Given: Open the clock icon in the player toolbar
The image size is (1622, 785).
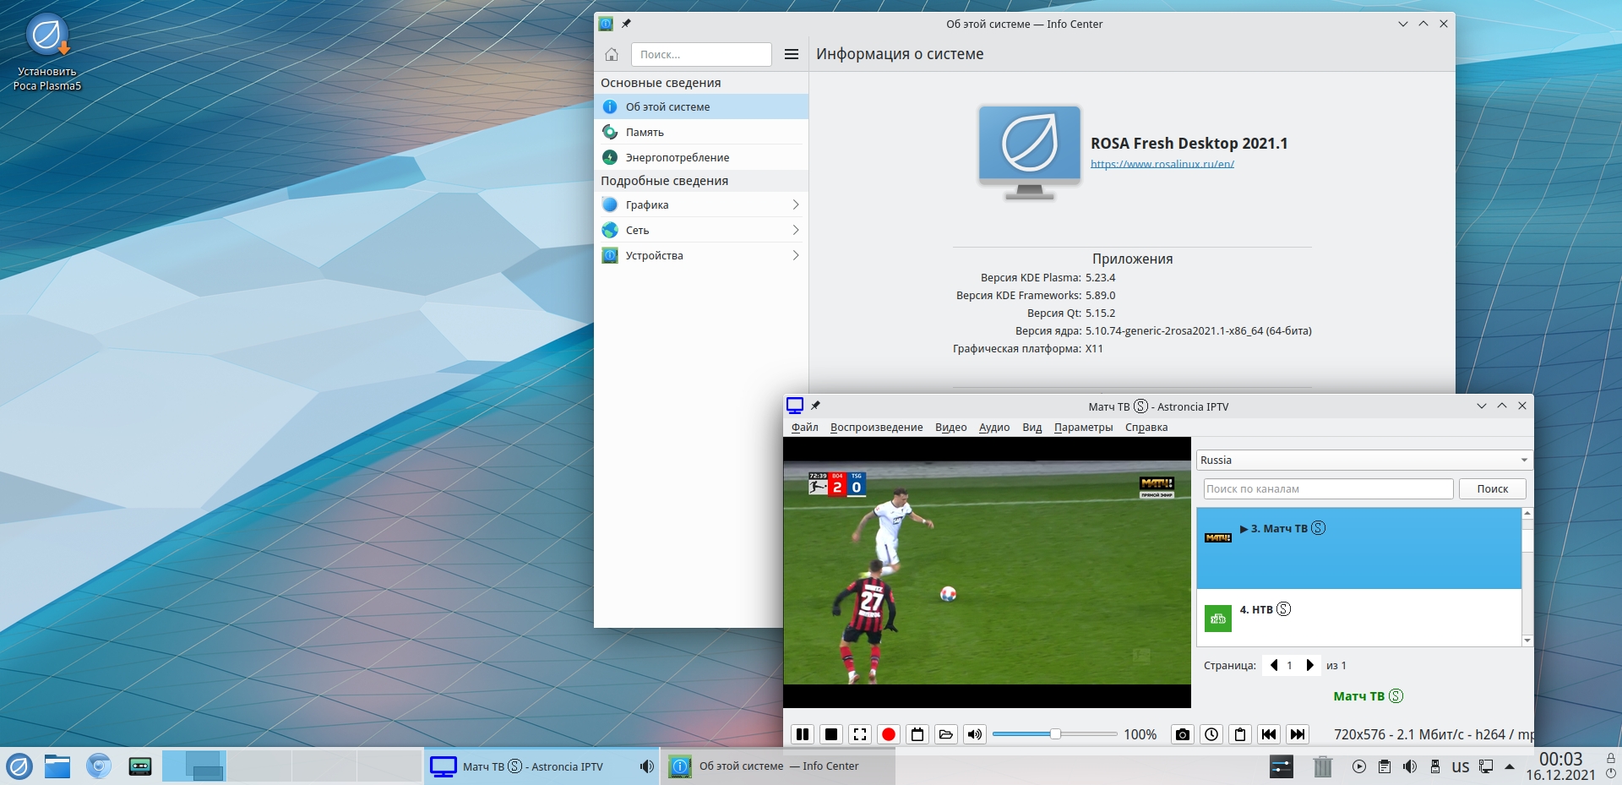Looking at the screenshot, I should [1211, 734].
